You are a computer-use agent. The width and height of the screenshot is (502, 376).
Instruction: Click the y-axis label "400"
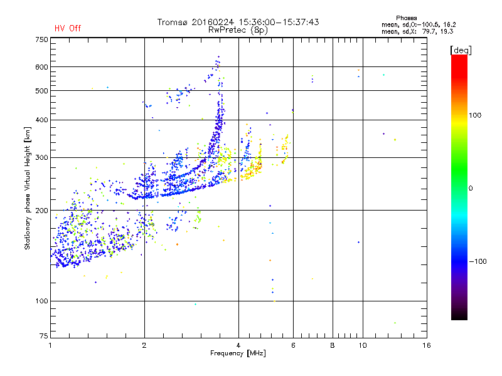(x=41, y=120)
